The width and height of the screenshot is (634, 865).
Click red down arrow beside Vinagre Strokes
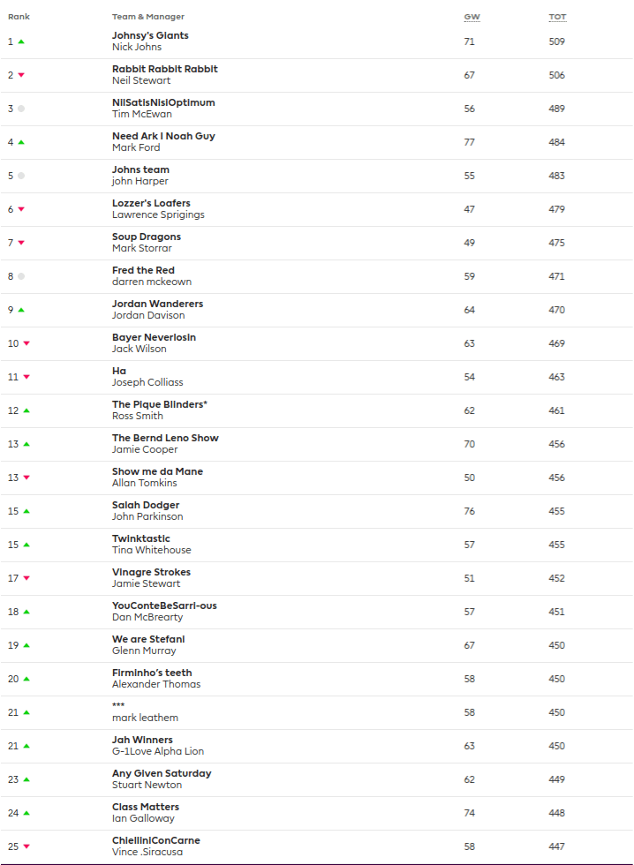click(x=26, y=578)
